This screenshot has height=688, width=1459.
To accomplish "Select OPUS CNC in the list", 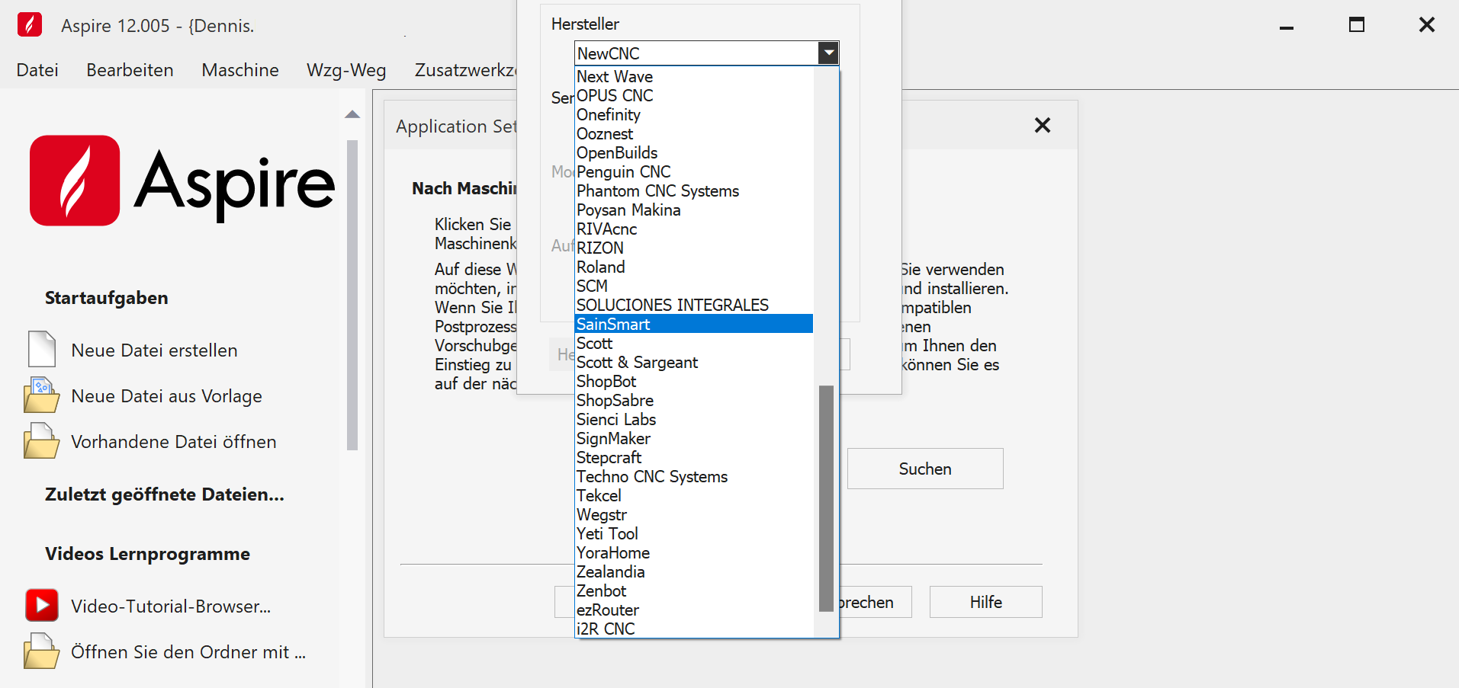I will click(694, 95).
